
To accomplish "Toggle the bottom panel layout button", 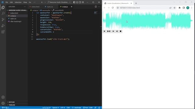I will (x=77, y=2).
